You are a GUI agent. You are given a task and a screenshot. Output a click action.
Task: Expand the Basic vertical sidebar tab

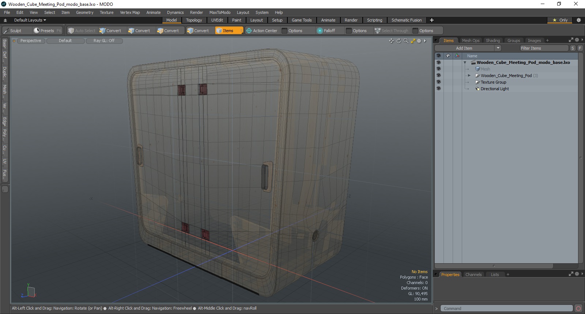pyautogui.click(x=4, y=44)
